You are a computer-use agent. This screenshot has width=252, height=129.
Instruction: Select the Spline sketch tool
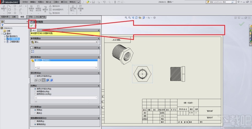20,6
